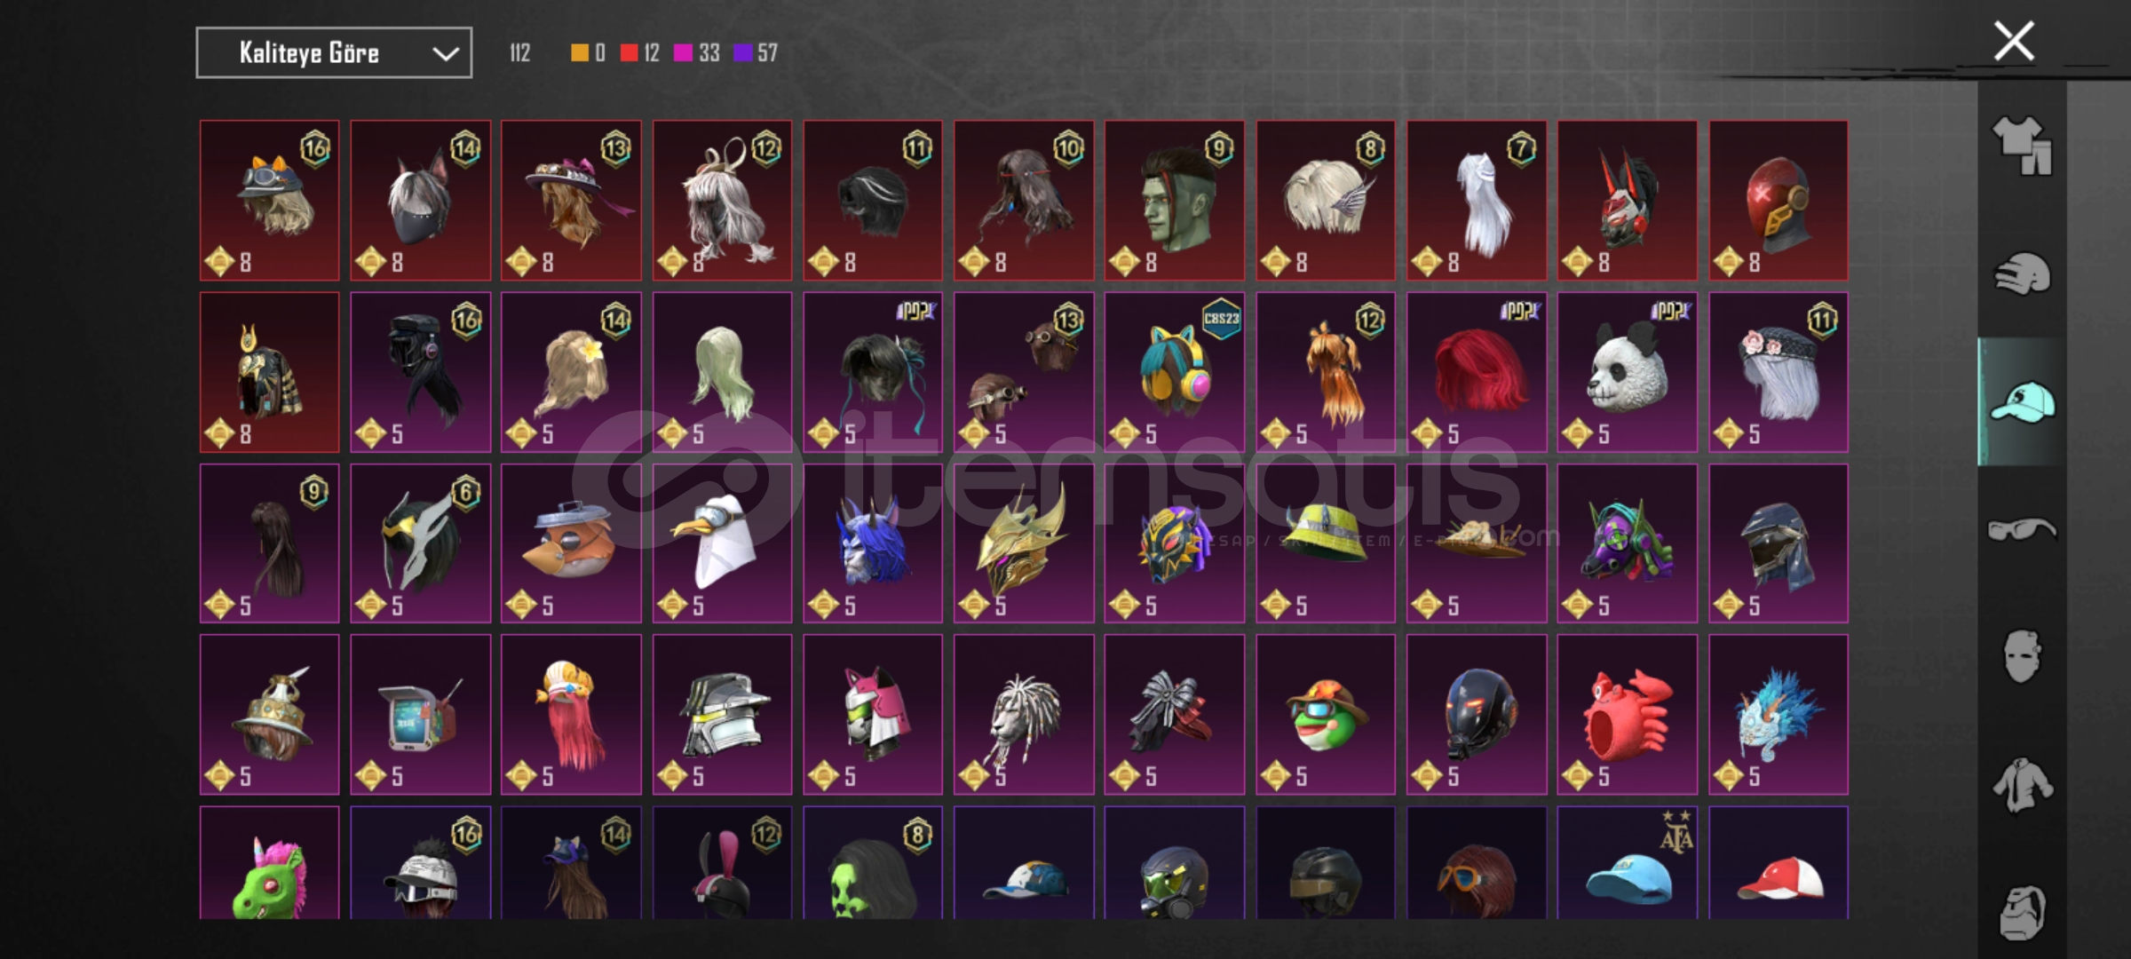Filter by red quality count 12
Screen dimensions: 2131x959
(639, 53)
